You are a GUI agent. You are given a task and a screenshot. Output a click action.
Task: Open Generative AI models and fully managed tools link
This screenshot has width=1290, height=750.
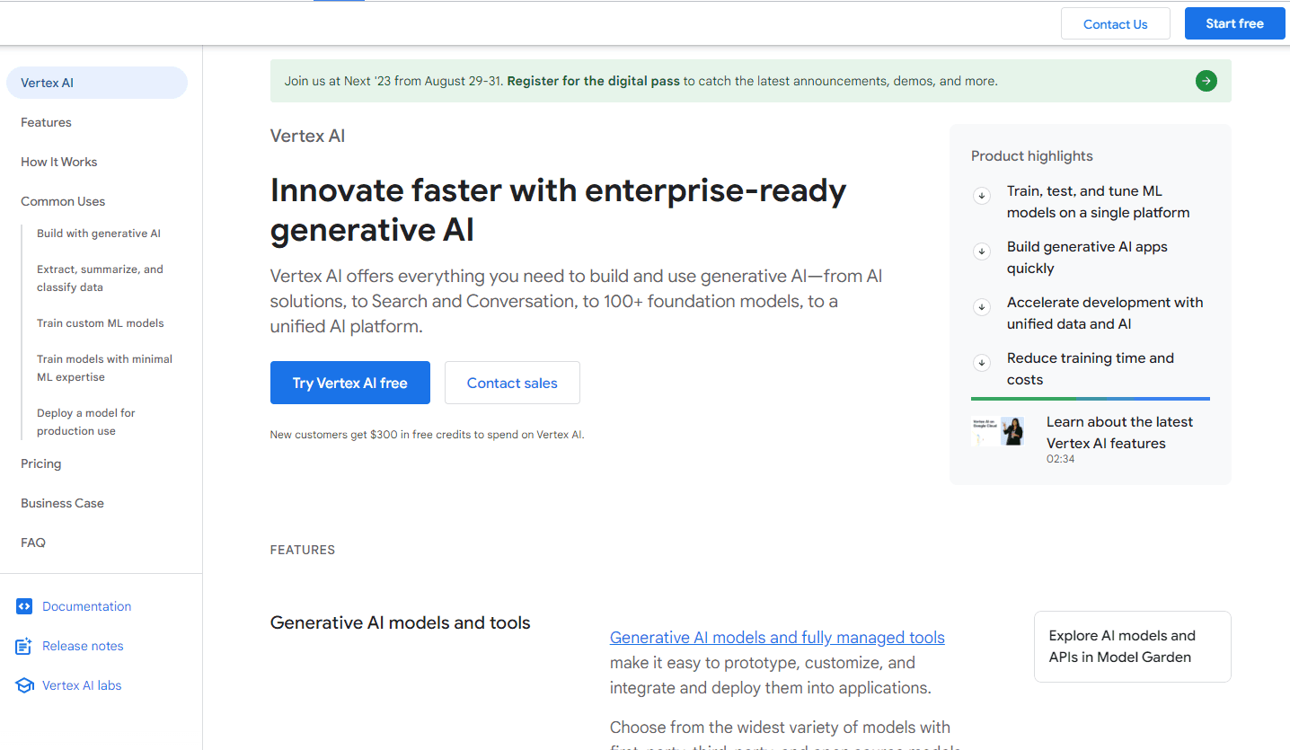tap(777, 638)
